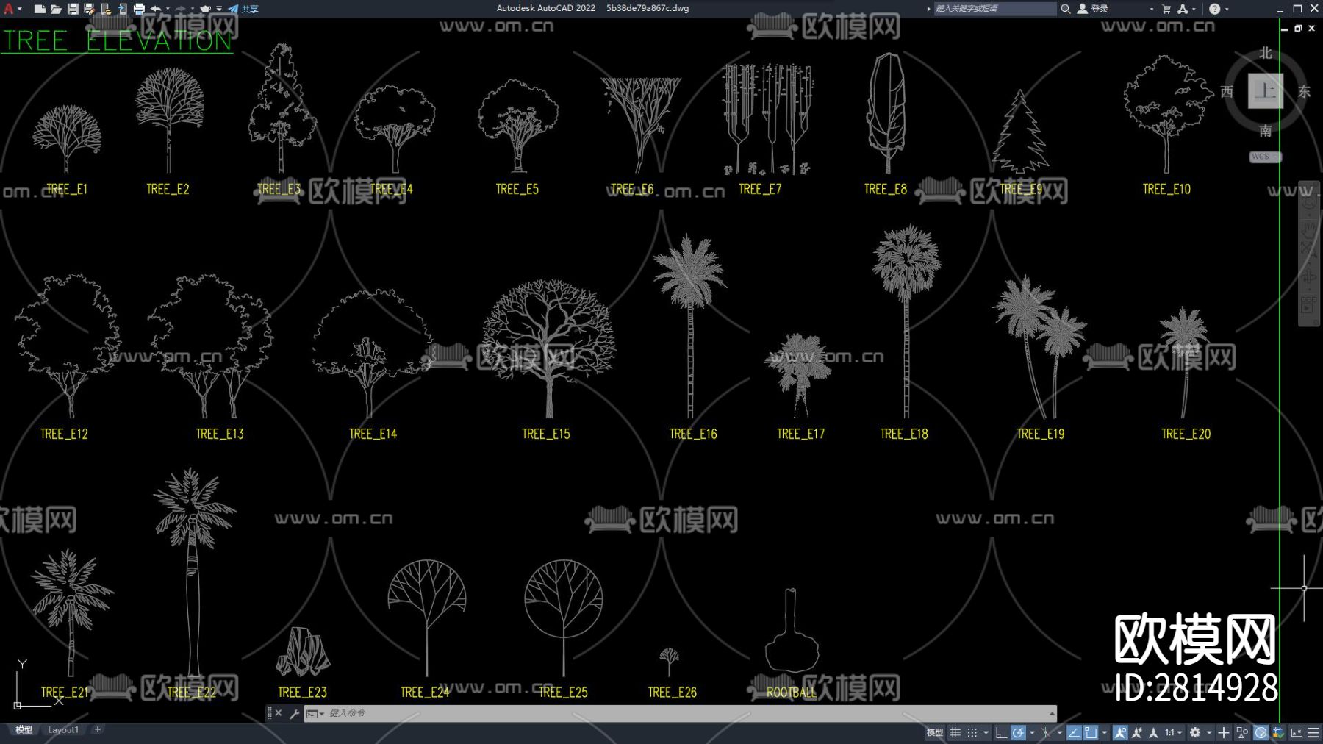1323x744 pixels.
Task: Add a new layout tab
Action: (98, 729)
